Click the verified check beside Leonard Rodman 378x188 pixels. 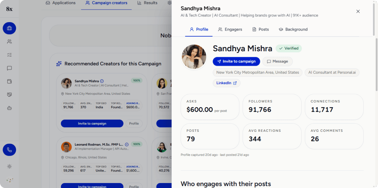tap(127, 145)
